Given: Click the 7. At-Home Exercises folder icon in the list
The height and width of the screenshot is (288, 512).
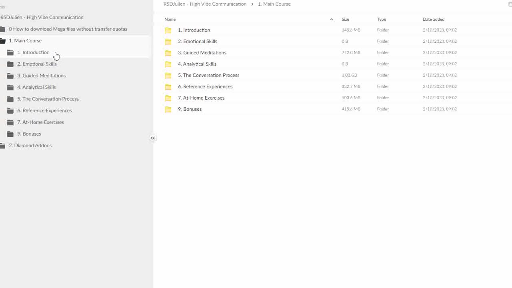Looking at the screenshot, I should pyautogui.click(x=168, y=98).
